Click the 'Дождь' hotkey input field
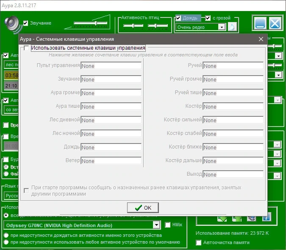 pos(111,147)
